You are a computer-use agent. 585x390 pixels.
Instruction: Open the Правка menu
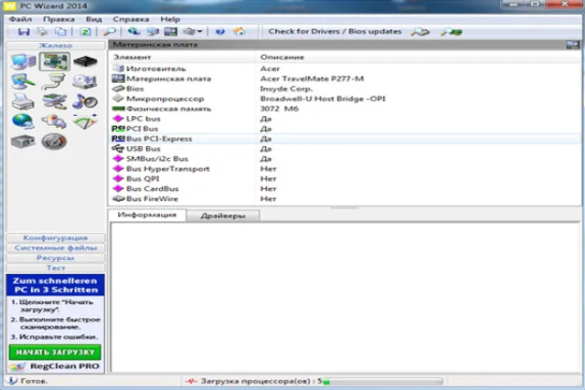click(58, 19)
